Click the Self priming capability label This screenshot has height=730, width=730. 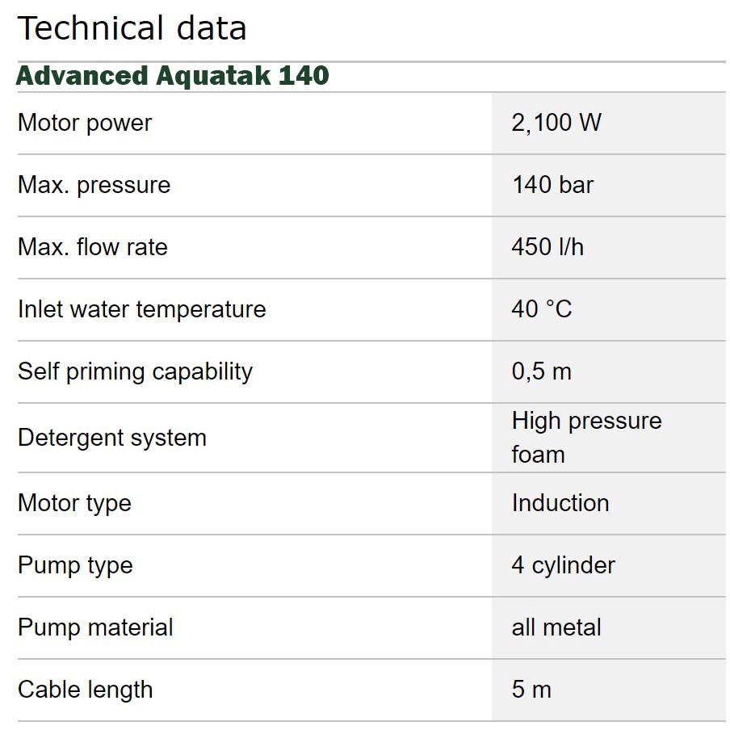click(x=135, y=371)
